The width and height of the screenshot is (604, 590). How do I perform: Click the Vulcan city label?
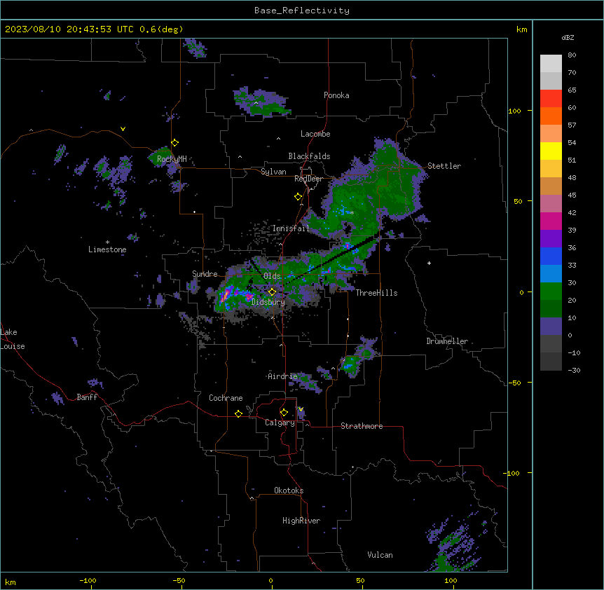380,555
